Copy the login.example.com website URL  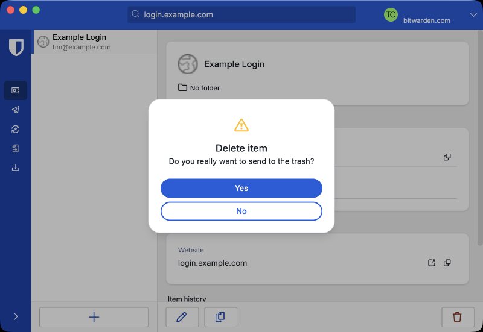(447, 263)
